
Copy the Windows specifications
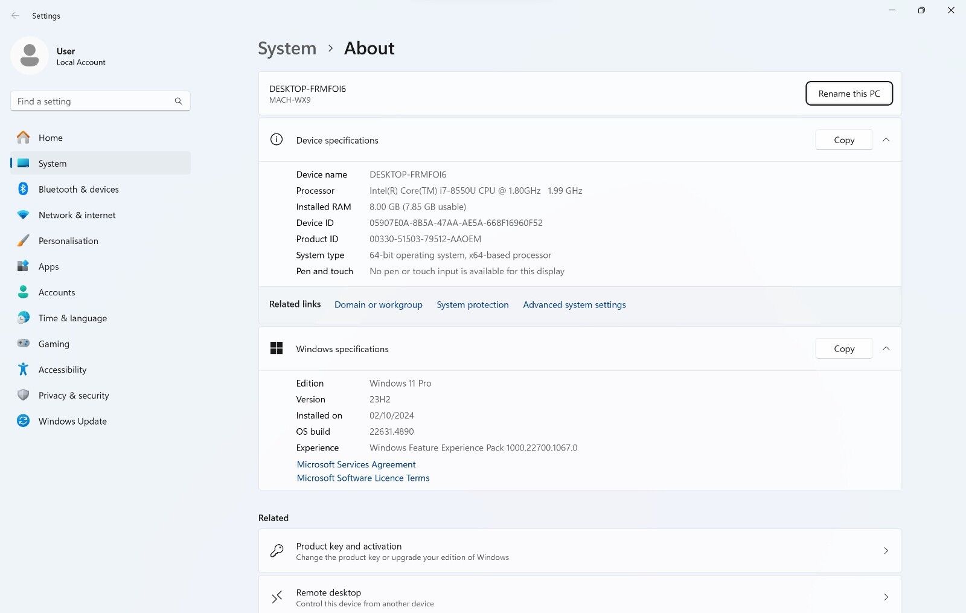pyautogui.click(x=843, y=348)
